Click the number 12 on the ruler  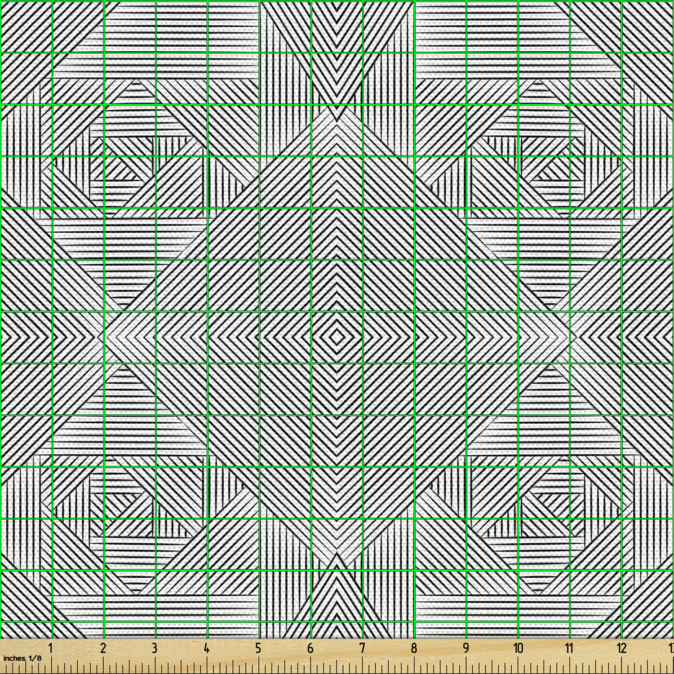coord(622,648)
